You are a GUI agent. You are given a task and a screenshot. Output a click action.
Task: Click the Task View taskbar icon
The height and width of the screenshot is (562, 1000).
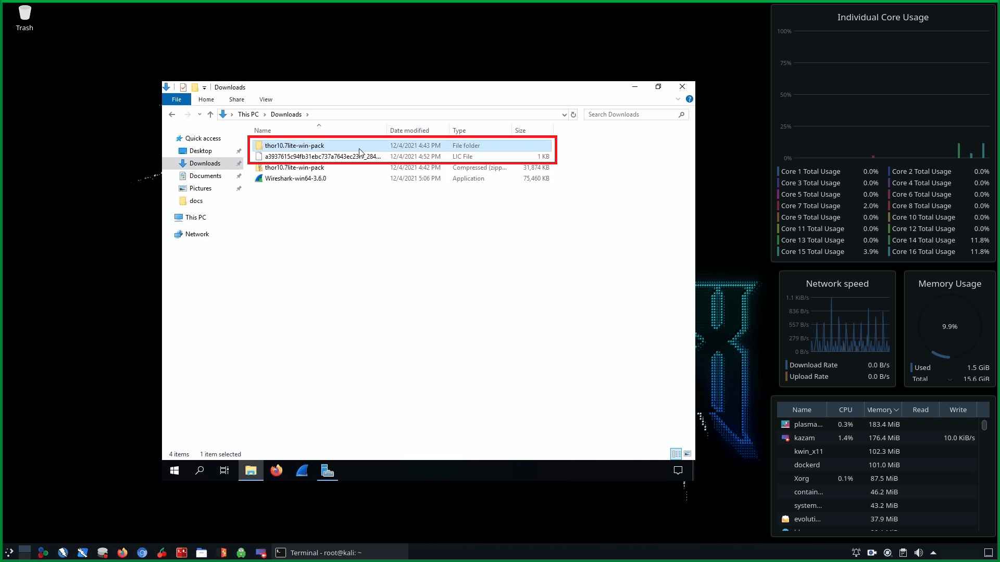[224, 471]
